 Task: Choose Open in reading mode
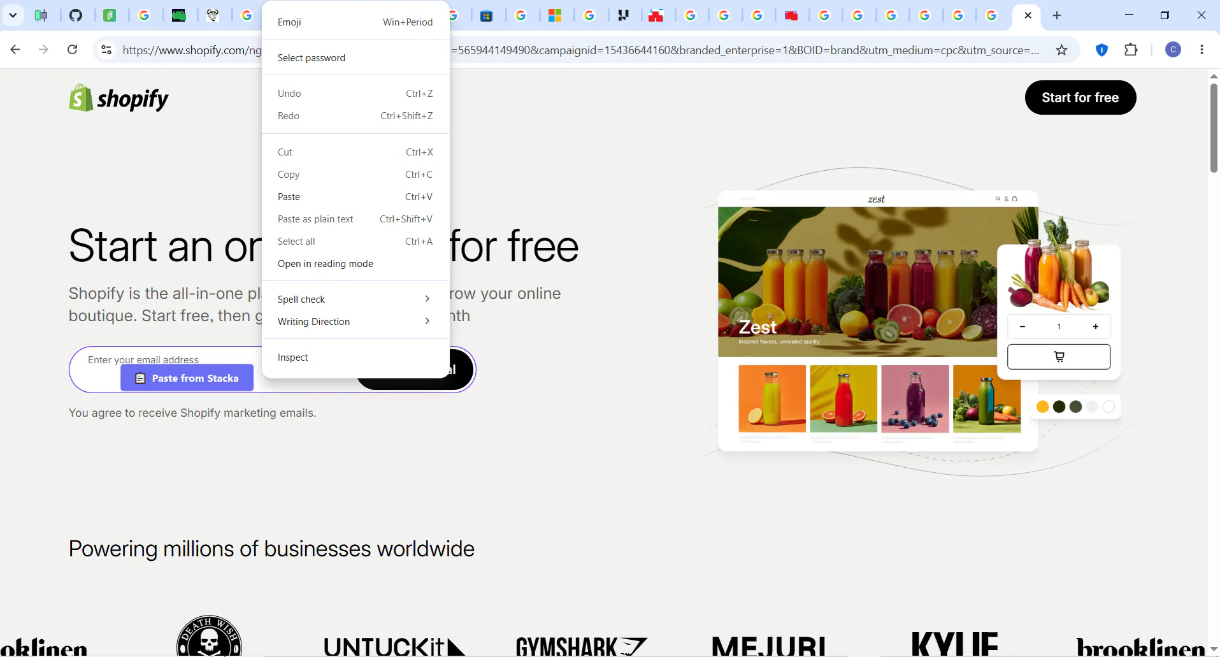(355, 264)
